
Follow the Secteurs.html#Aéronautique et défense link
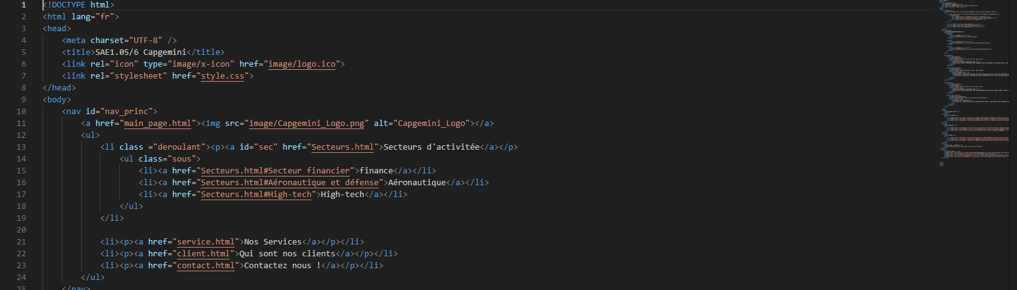[290, 183]
